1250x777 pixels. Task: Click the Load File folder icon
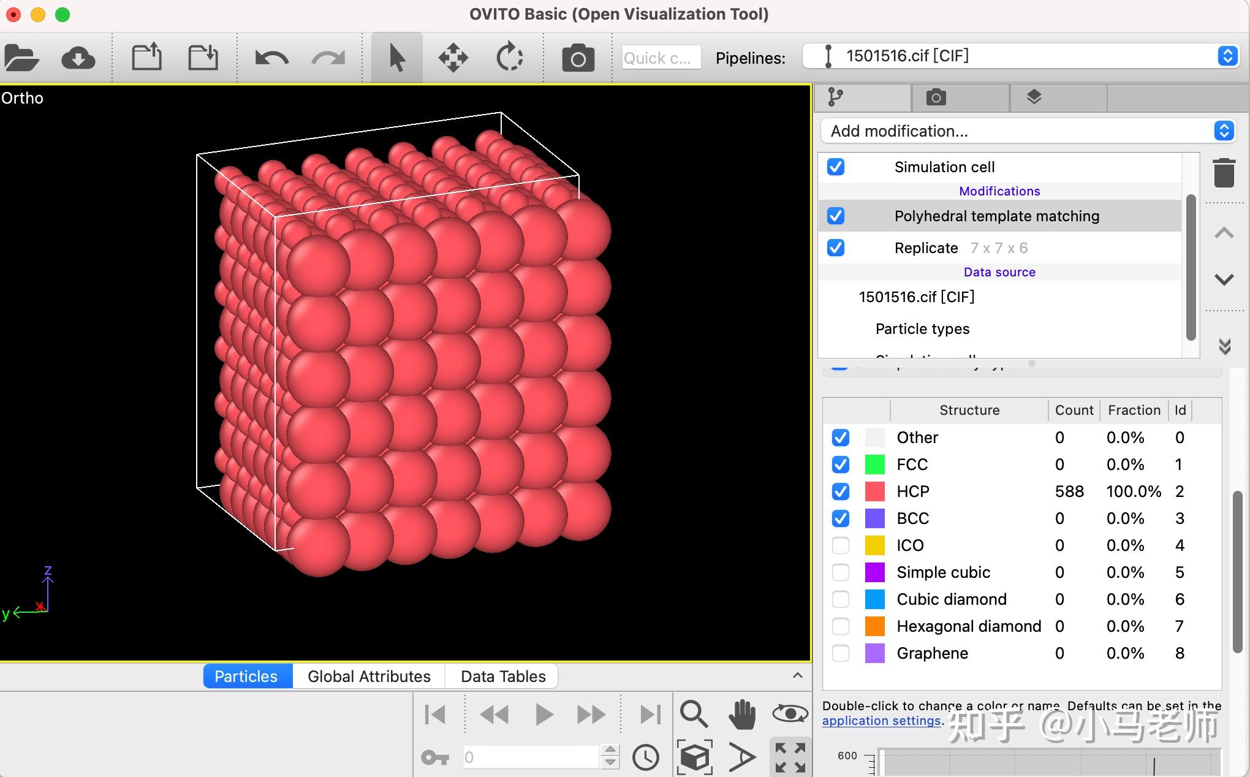(21, 58)
